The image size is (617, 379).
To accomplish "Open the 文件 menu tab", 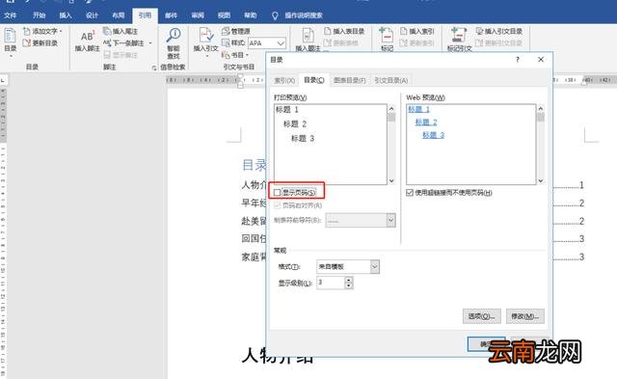I will (x=11, y=15).
